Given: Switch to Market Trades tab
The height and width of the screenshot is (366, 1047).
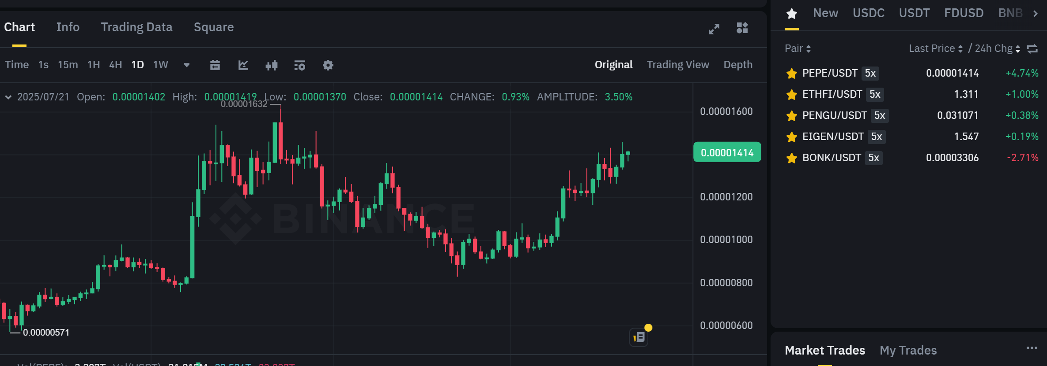Looking at the screenshot, I should (825, 351).
